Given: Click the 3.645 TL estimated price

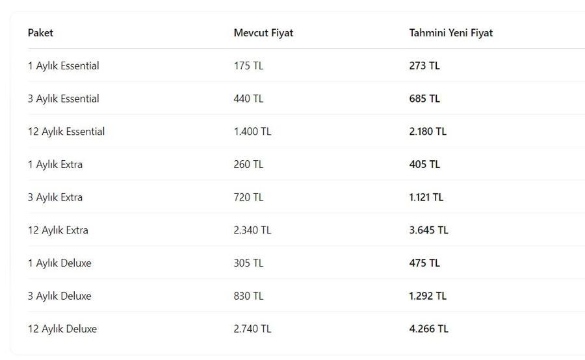Looking at the screenshot, I should [428, 230].
